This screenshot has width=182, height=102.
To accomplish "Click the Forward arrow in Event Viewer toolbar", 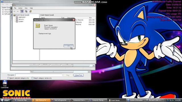I will coord(18,11).
